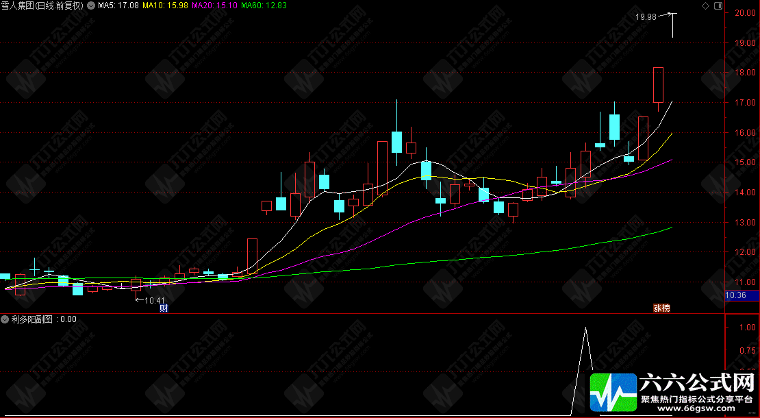760x418 pixels.
Task: Click the 11.00 price axis value
Action: click(745, 282)
